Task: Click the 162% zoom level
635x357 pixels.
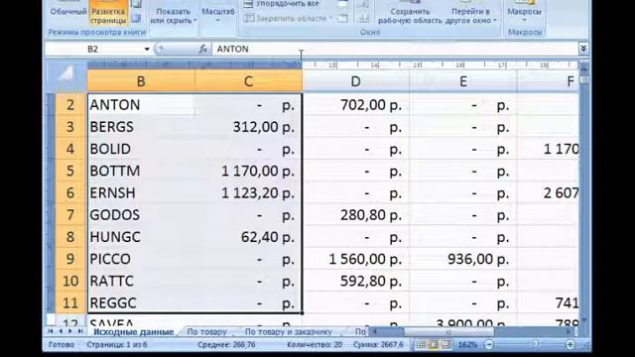Action: 467,345
